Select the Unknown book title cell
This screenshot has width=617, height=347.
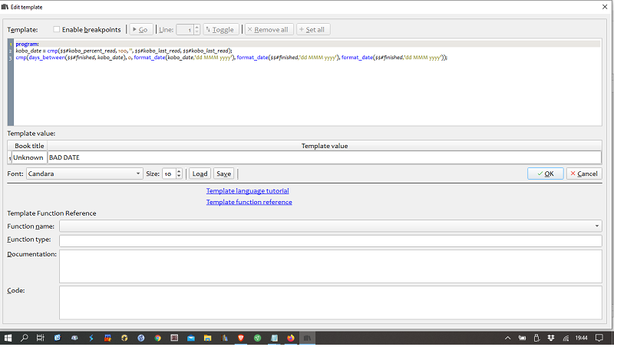pos(28,157)
